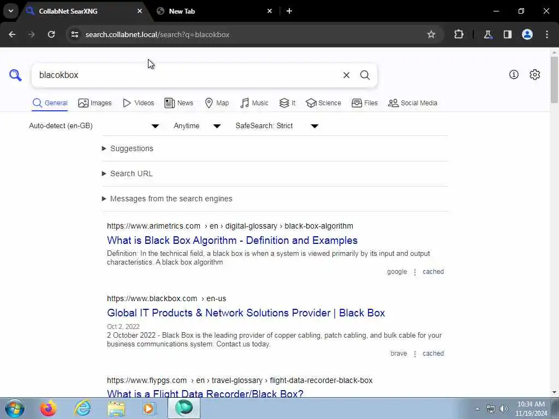This screenshot has height=419, width=559.
Task: Open the flypgs.com result URL
Action: (x=240, y=380)
